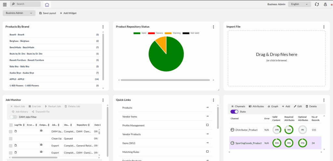Enable the DAM Jobs Filter toggle

pos(13,117)
